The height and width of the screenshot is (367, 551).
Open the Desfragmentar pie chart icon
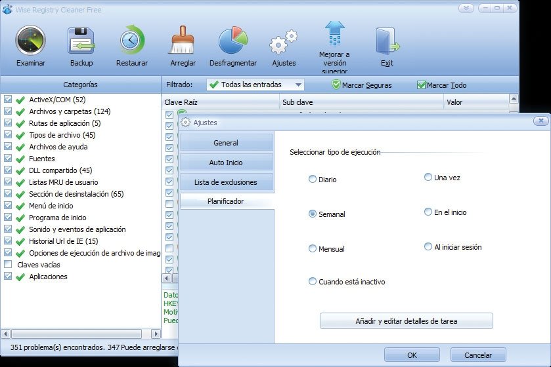pos(233,40)
